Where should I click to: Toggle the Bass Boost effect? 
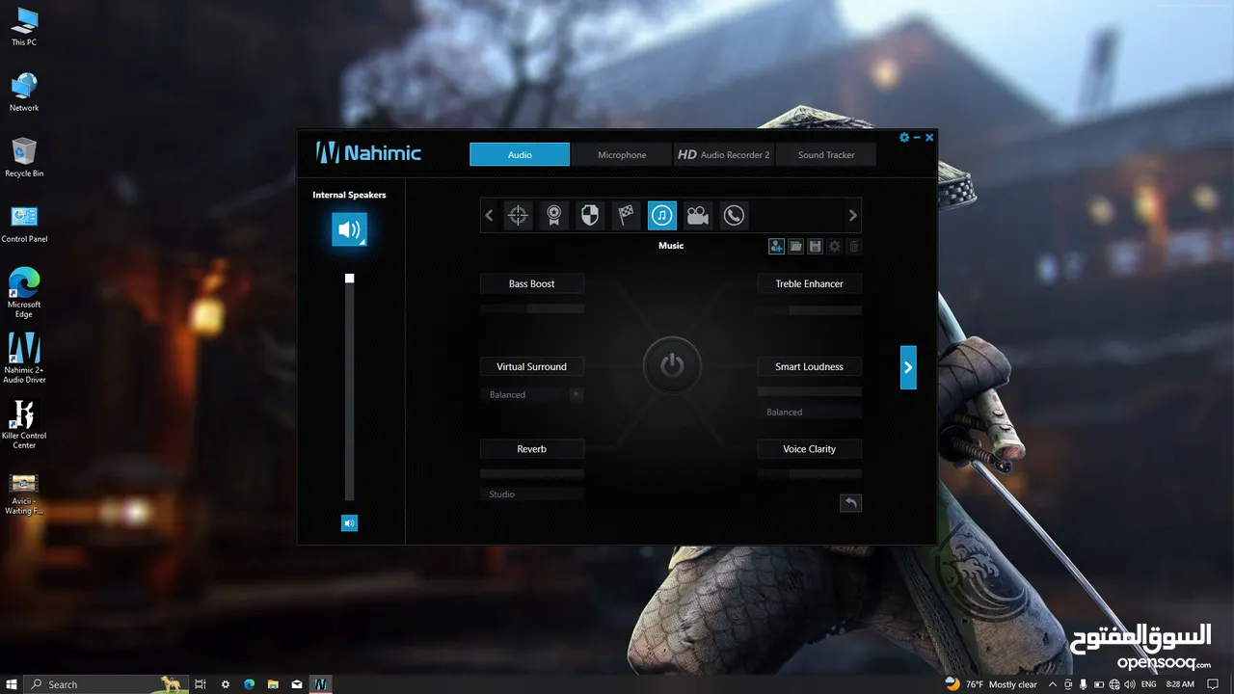532,283
